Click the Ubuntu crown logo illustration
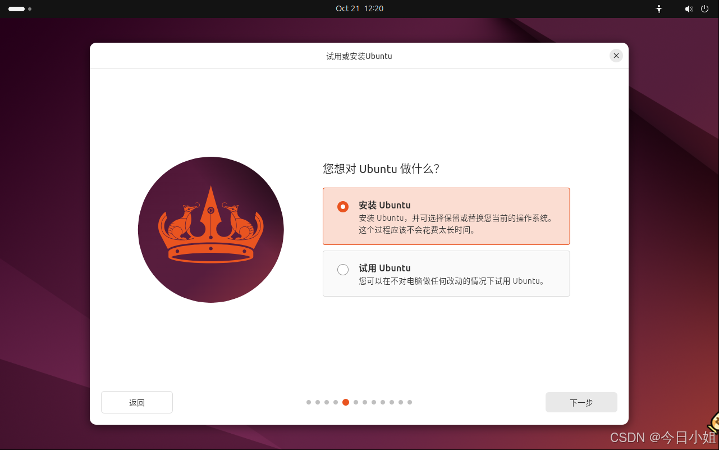The width and height of the screenshot is (719, 450). click(x=210, y=229)
